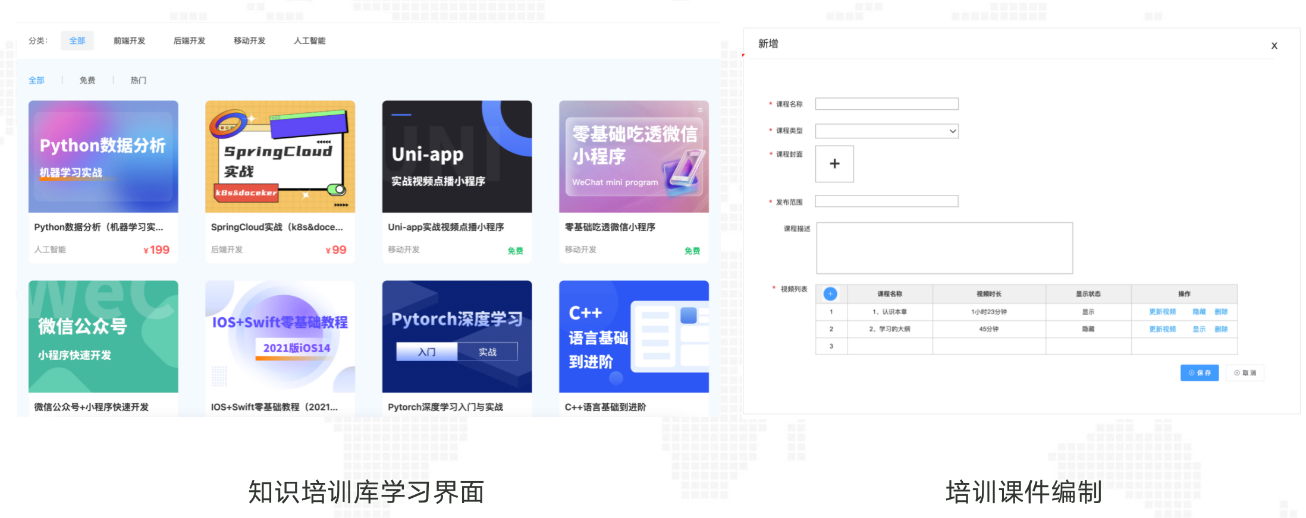Focus the 课程名称 input field
1306x518 pixels.
coord(887,104)
